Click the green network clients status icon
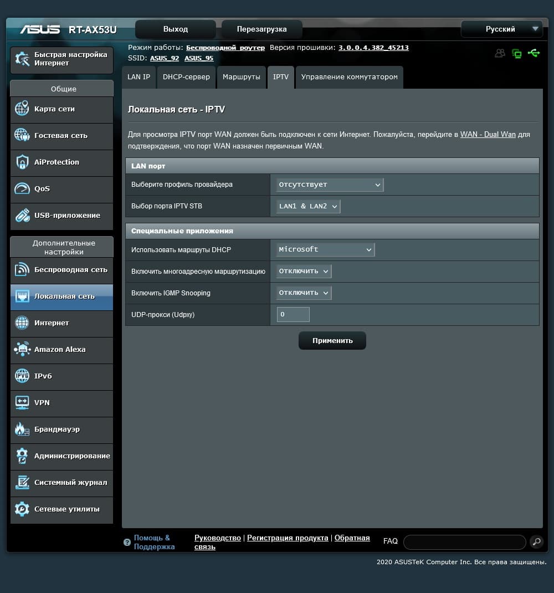The image size is (554, 593). click(516, 54)
